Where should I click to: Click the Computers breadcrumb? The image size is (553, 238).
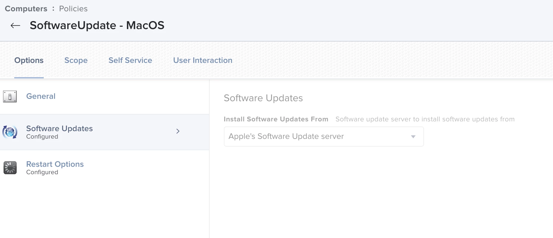(26, 9)
